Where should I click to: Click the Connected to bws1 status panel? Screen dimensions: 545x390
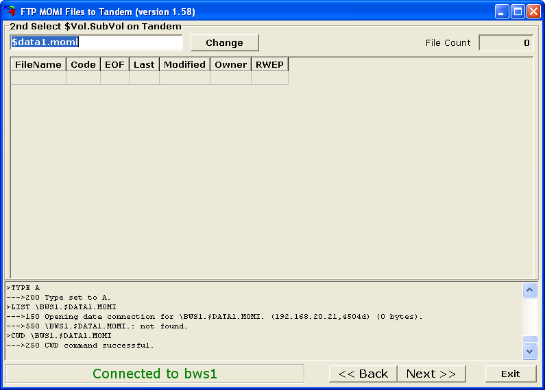[x=155, y=374]
